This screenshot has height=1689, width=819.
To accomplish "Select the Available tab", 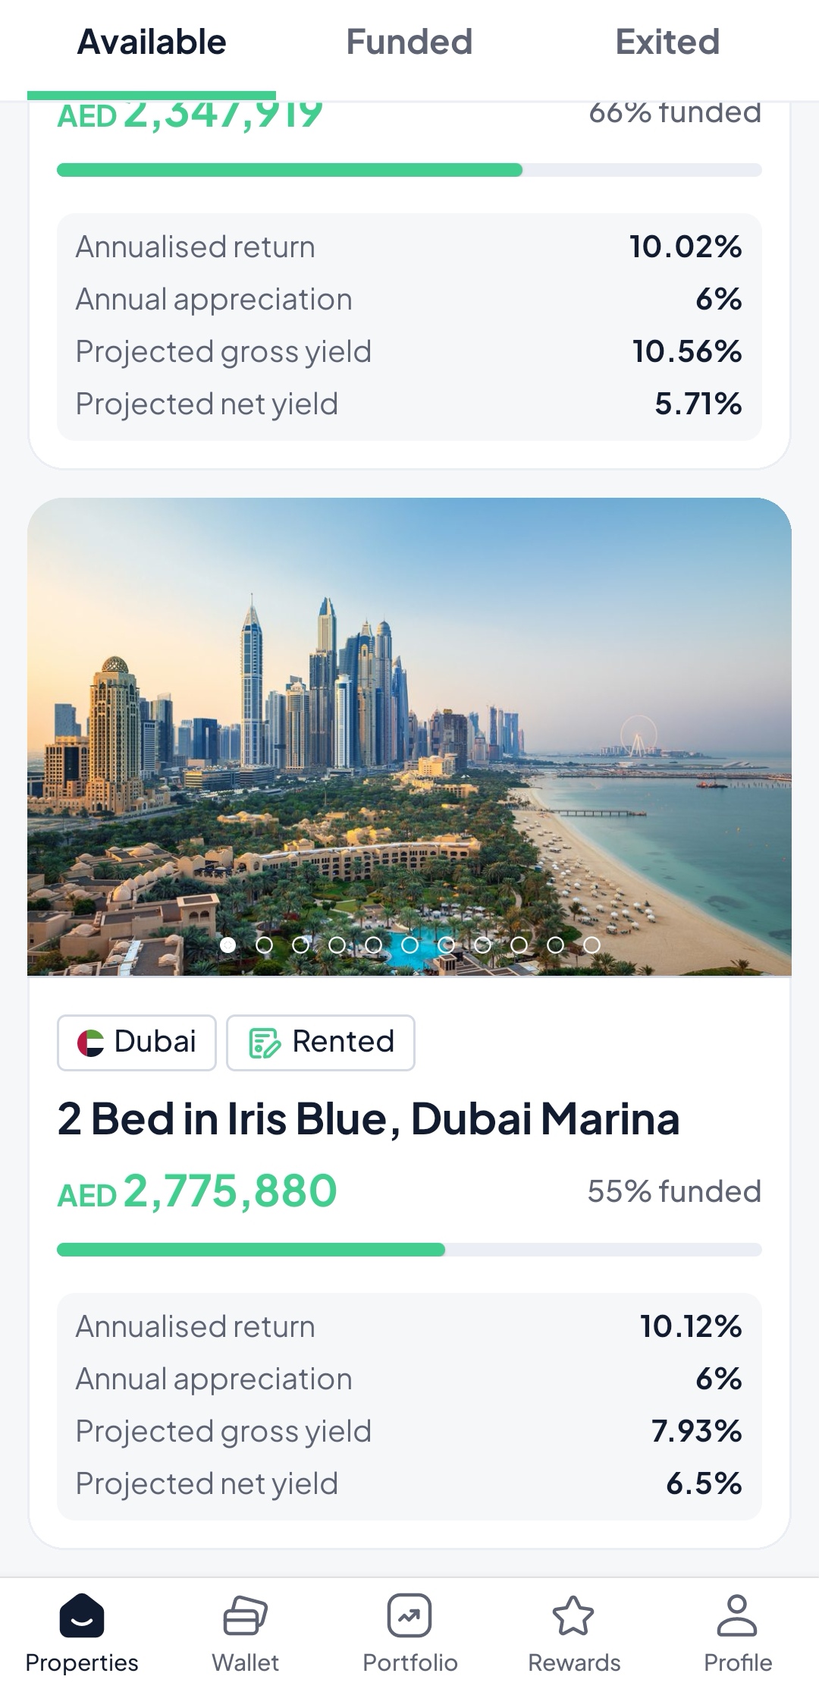I will pyautogui.click(x=152, y=42).
